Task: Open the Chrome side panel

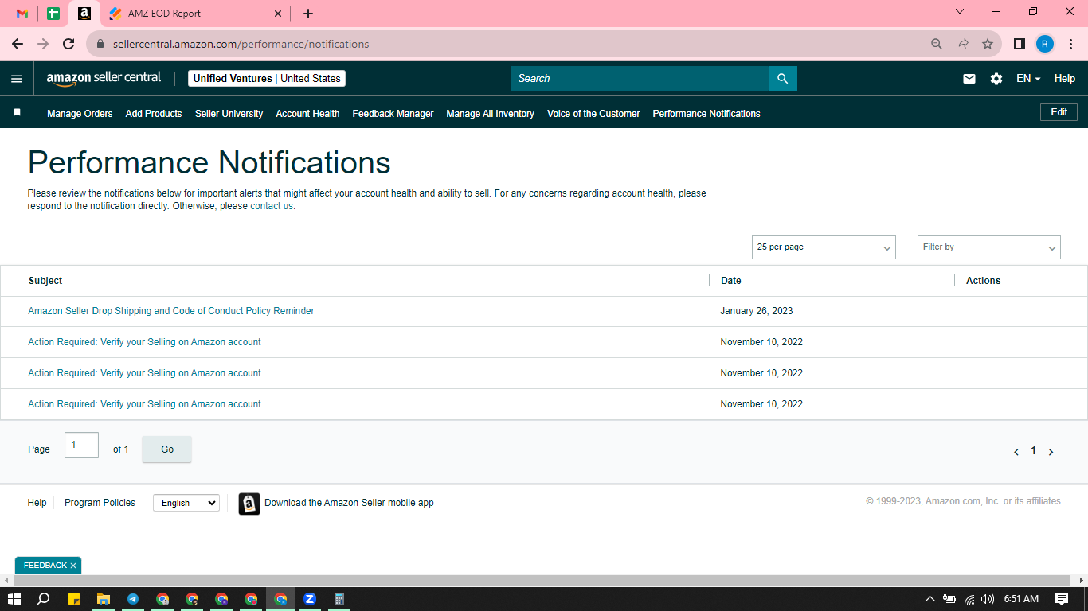Action: point(1019,44)
